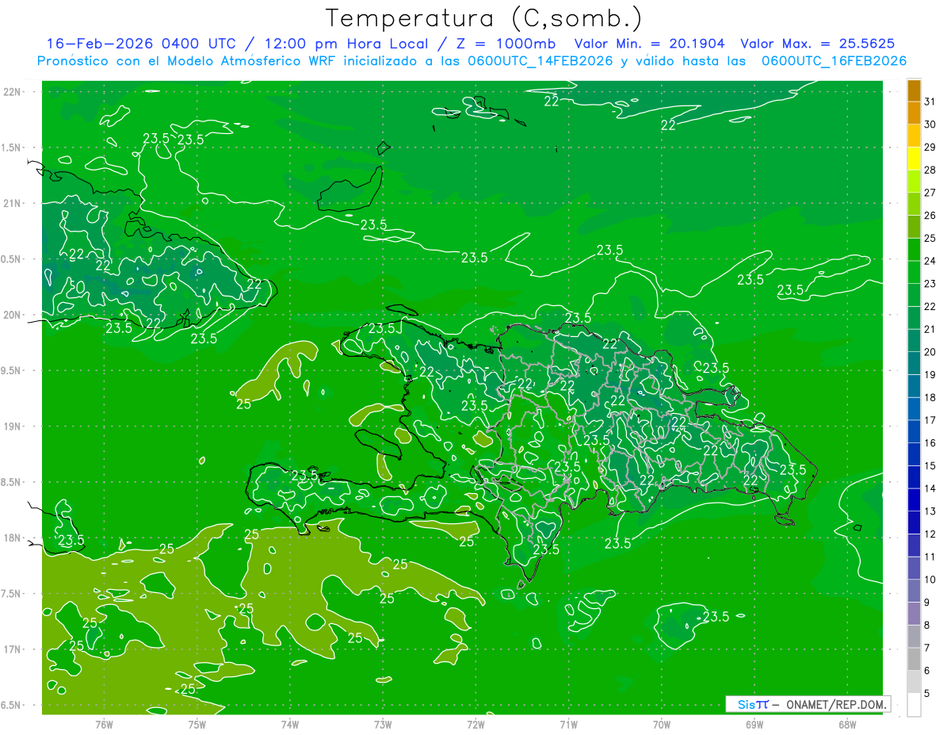Viewport: 951px width, 735px height.
Task: Click the 'ONAMET/REP.DOM.' credit label
Action: pyautogui.click(x=835, y=704)
